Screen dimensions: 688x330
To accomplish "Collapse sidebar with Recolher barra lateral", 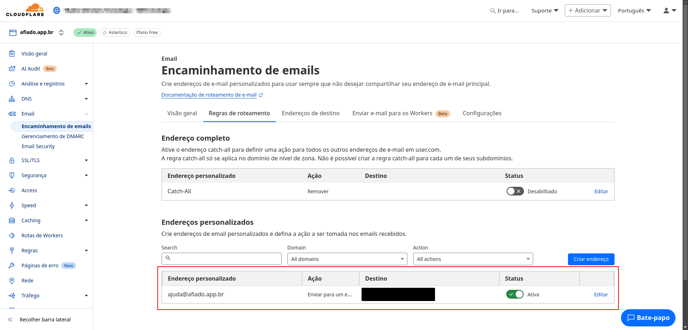I will pyautogui.click(x=45, y=320).
